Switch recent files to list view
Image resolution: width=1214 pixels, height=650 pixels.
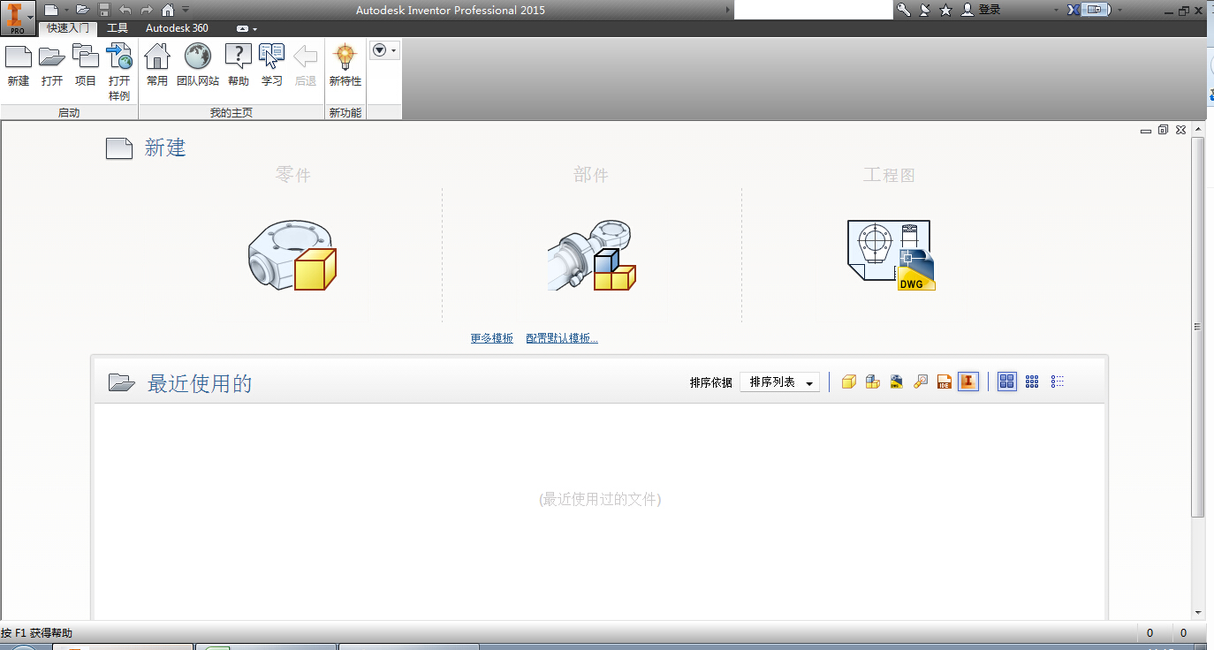click(1058, 382)
